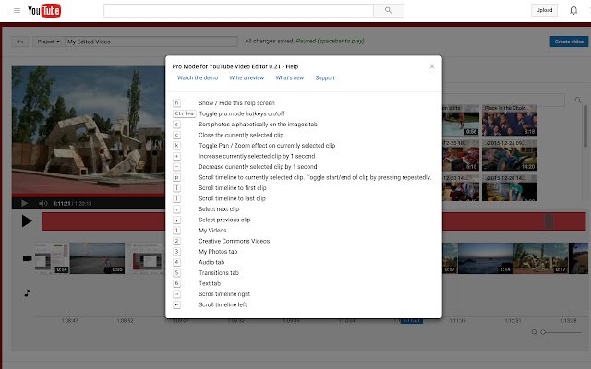Click the large timeline play button
The image size is (591, 369).
(x=27, y=221)
